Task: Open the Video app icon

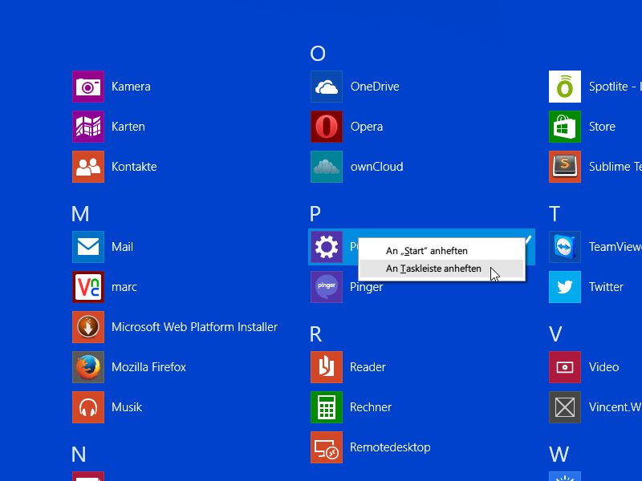Action: tap(565, 367)
